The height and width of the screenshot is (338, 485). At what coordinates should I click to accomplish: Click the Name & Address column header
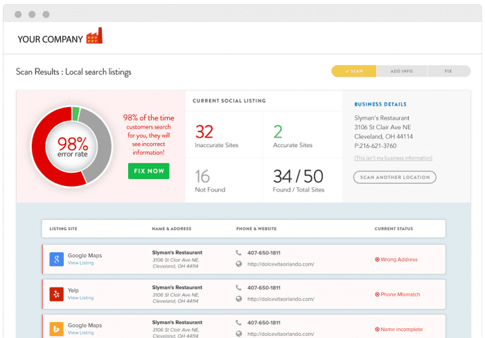pyautogui.click(x=172, y=229)
